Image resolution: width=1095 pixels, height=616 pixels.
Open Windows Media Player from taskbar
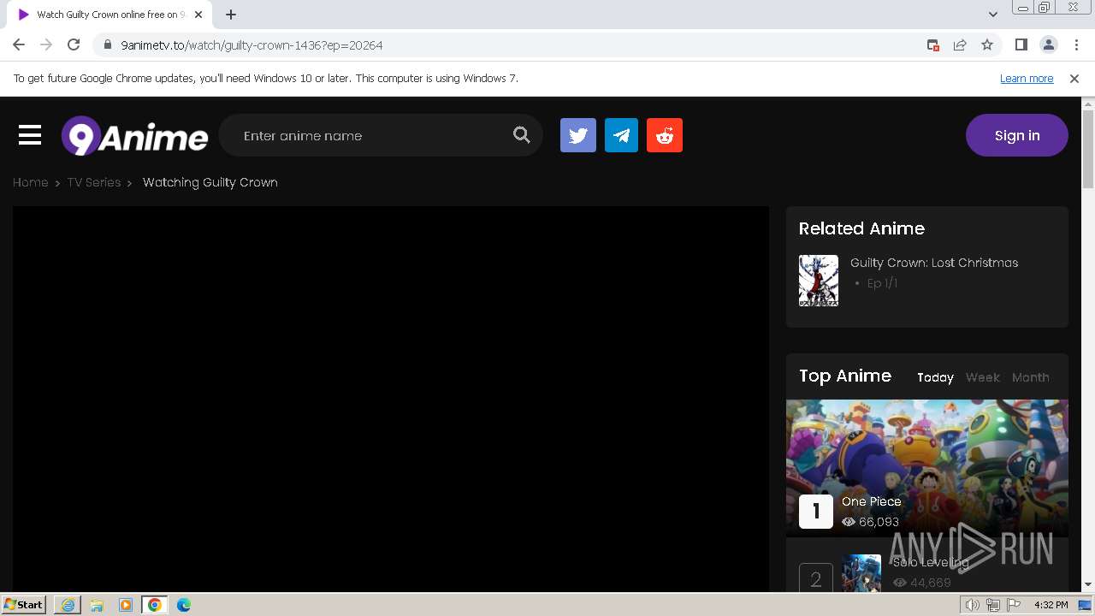[126, 605]
